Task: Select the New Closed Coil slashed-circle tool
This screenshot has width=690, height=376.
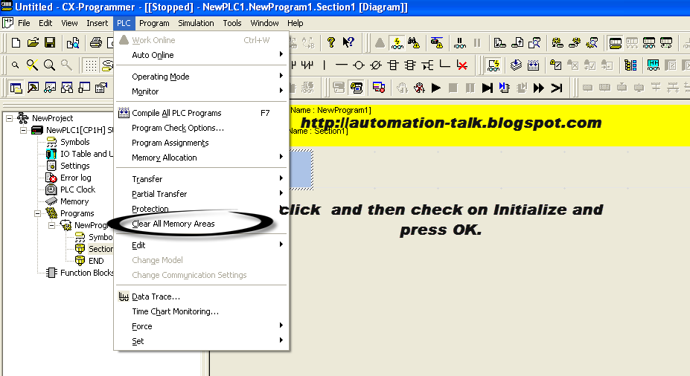Action: [x=375, y=65]
